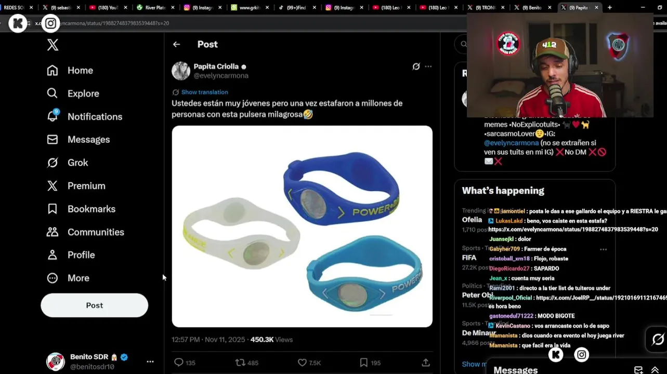Click the share icon under the post
Screen dimensions: 667x374
click(426, 363)
